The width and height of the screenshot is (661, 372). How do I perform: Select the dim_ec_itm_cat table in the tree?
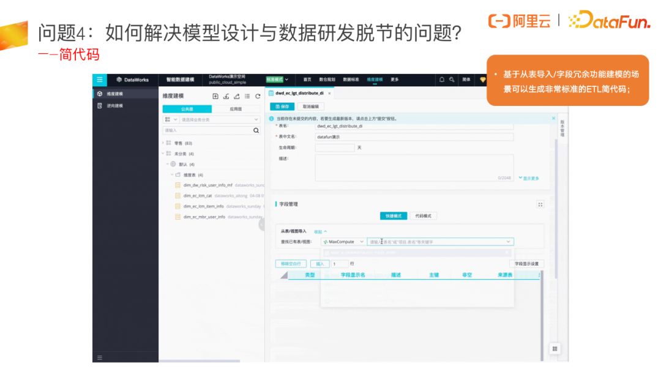click(x=199, y=196)
